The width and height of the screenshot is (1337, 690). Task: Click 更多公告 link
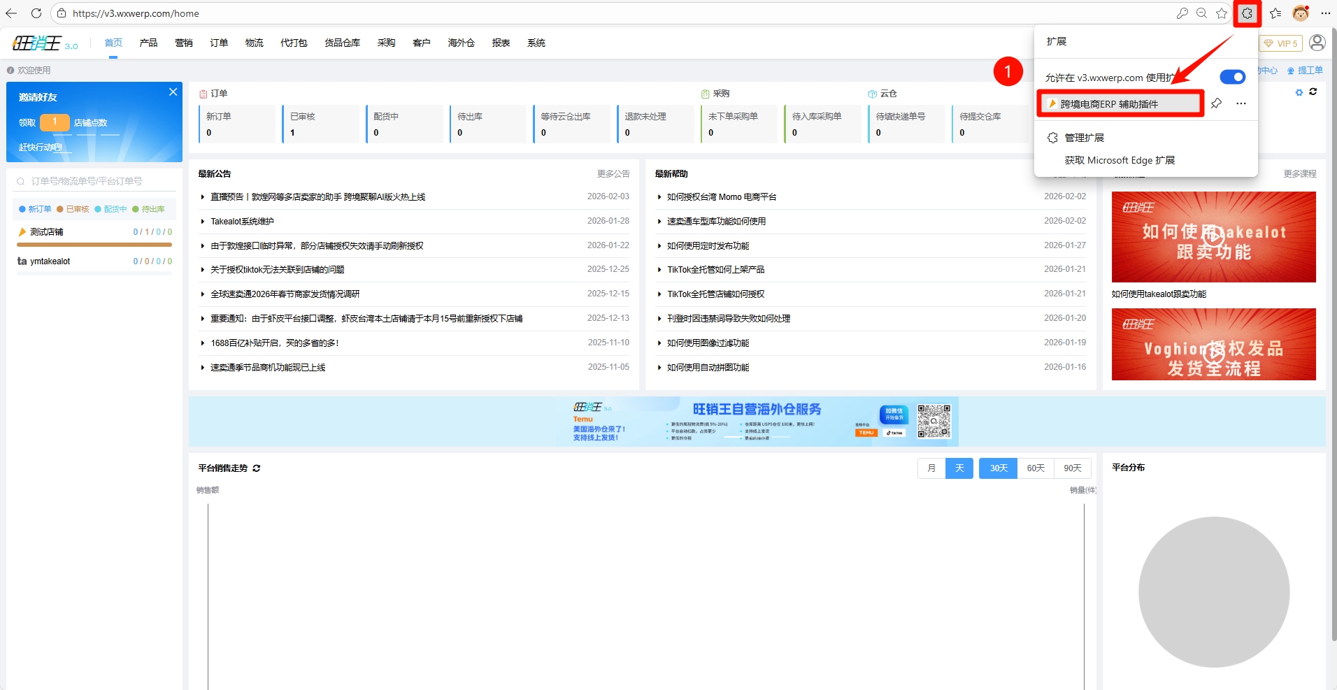click(613, 174)
